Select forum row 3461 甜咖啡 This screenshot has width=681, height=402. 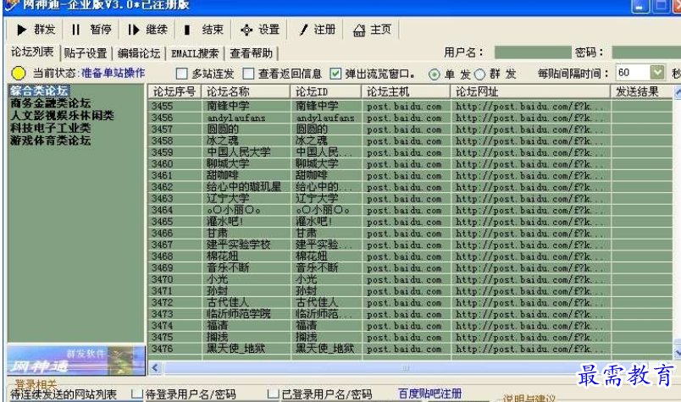coord(410,175)
